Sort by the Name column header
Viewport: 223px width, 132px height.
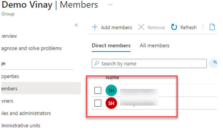112,78
